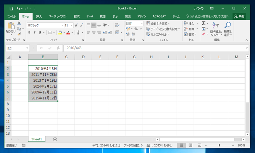Select the format painter brush
Image resolution: width=255 pixels, height=153 pixels.
click(19, 34)
